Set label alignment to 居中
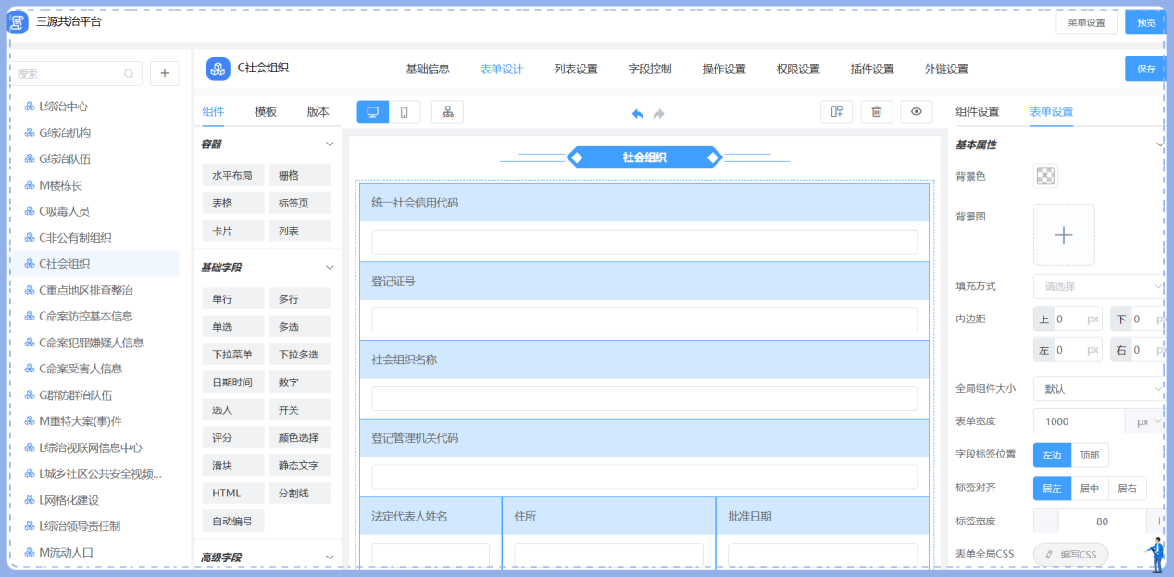 (x=1089, y=488)
